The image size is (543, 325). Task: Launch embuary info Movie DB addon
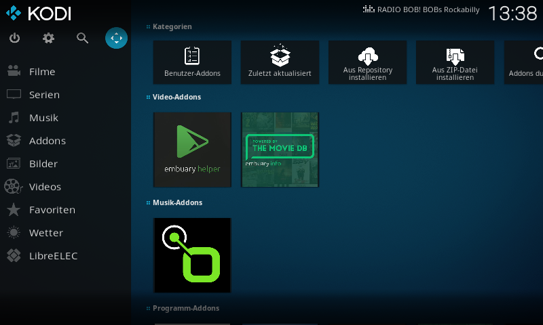tap(280, 150)
